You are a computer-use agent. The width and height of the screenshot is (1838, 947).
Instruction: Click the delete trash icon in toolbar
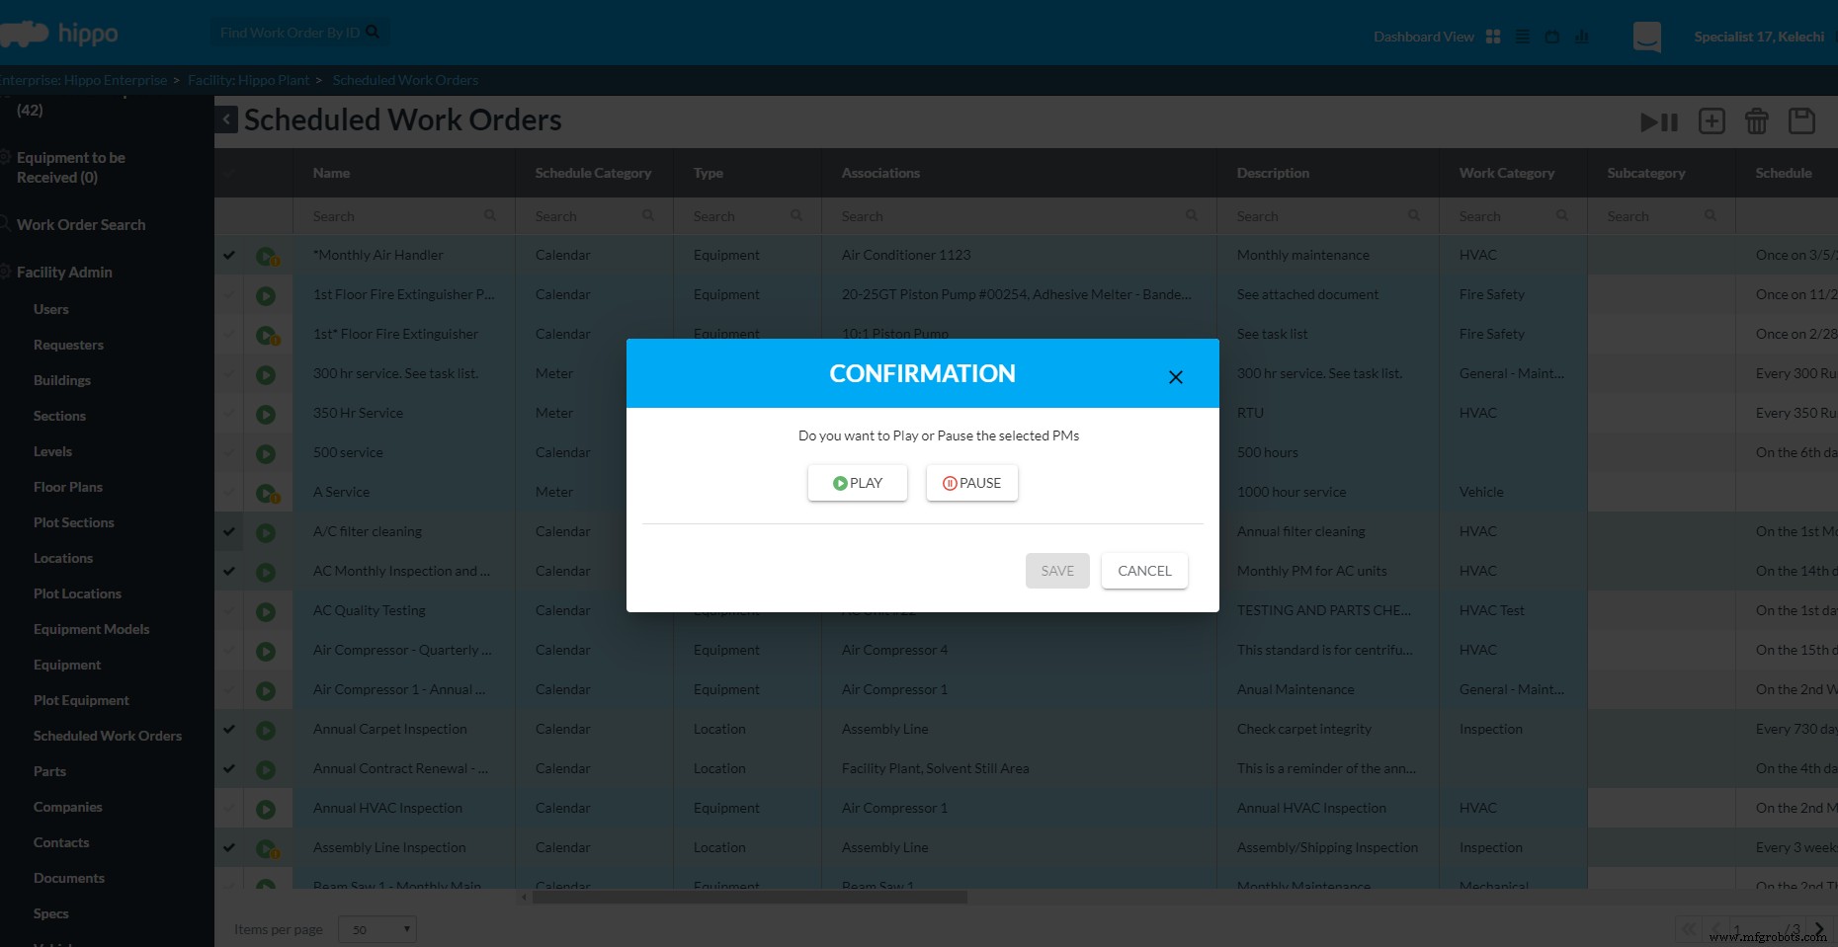1756,121
